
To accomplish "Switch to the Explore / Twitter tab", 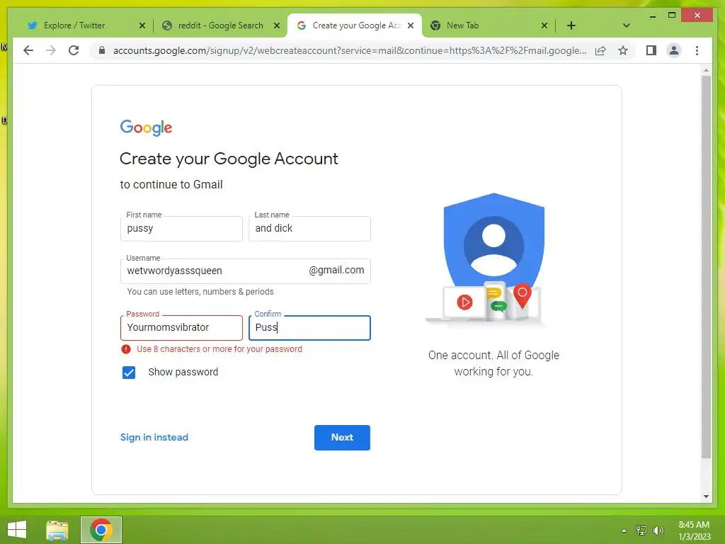I will pos(74,25).
